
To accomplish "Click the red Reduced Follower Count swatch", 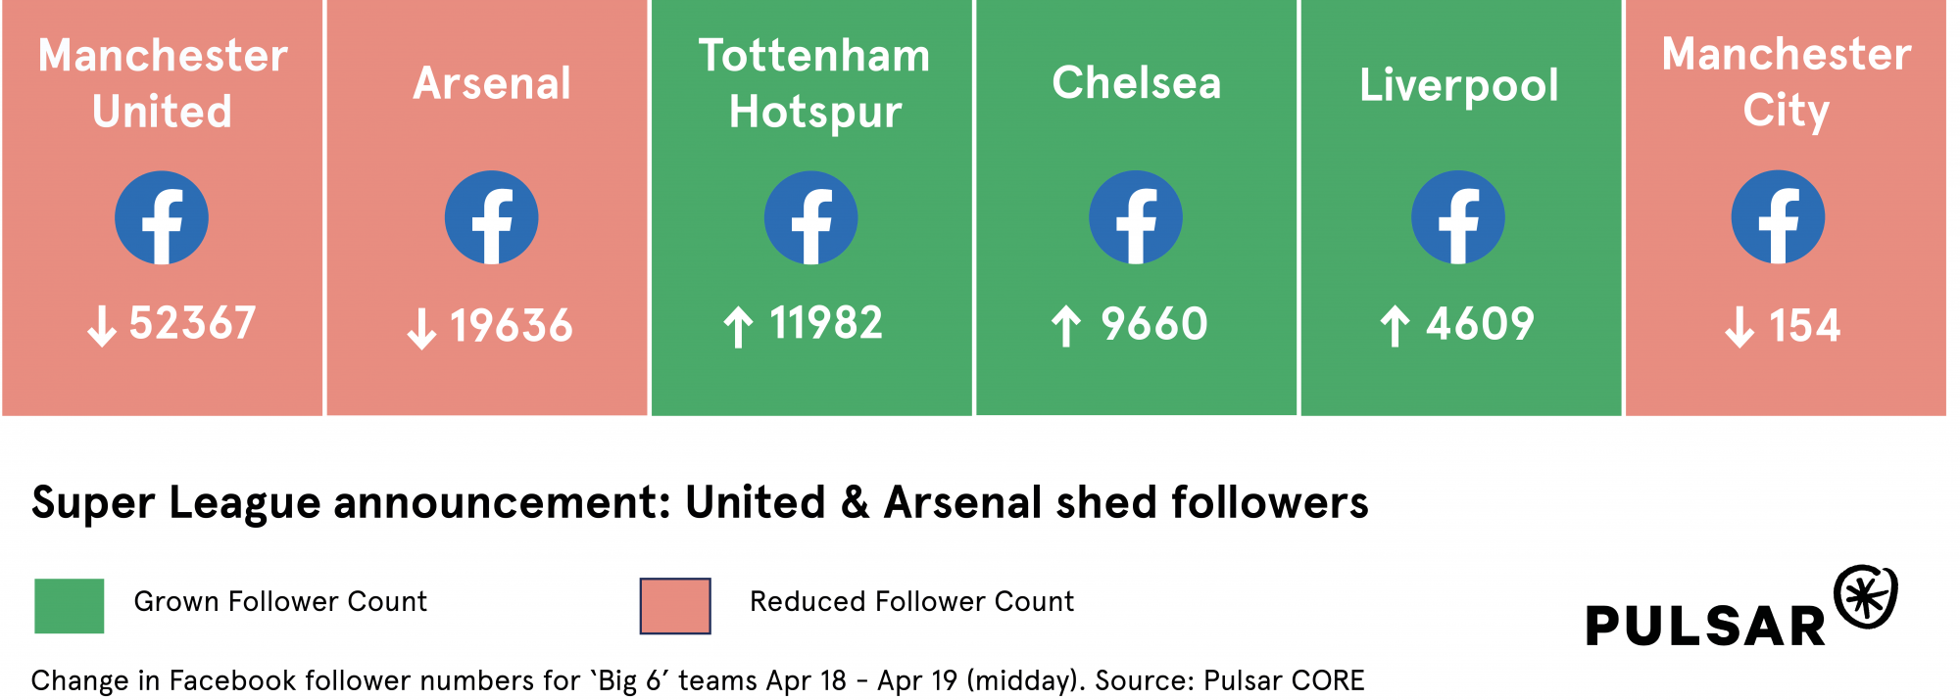I will point(675,606).
